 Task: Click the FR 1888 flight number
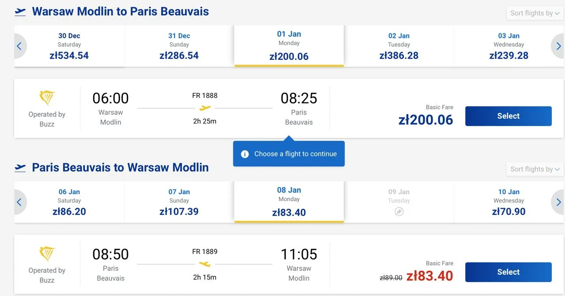[x=205, y=95]
